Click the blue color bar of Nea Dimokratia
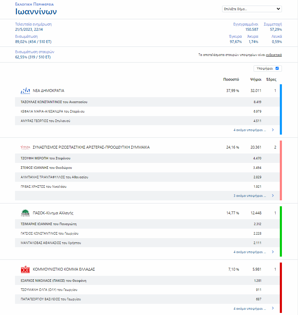Screen dimensions: 298x315 pos(281,109)
